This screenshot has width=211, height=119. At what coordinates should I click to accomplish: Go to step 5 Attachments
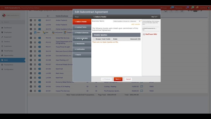tap(82, 44)
